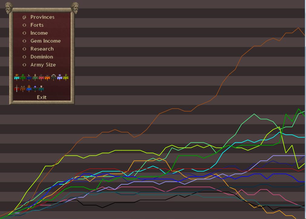Click the cyan sun nation banner
Viewport: 306px width, 219px height.
(x=17, y=78)
